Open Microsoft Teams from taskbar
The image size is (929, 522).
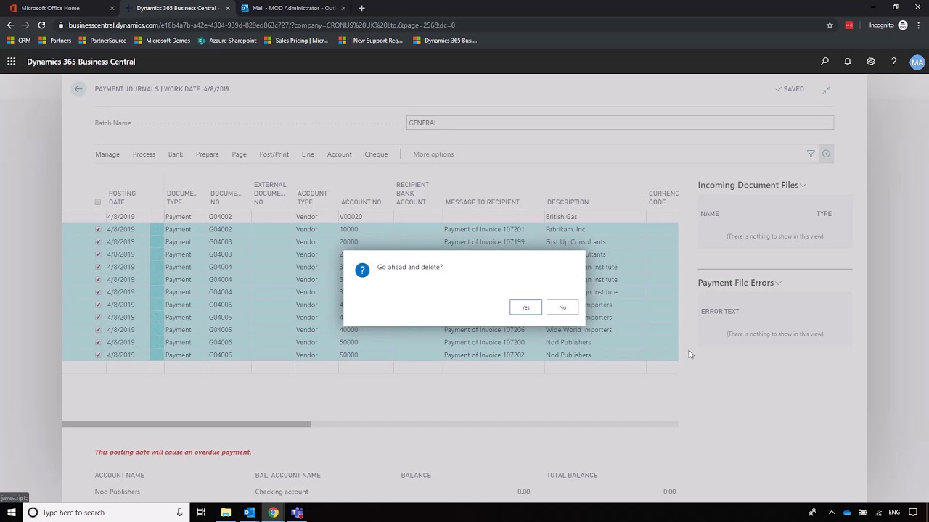[297, 513]
